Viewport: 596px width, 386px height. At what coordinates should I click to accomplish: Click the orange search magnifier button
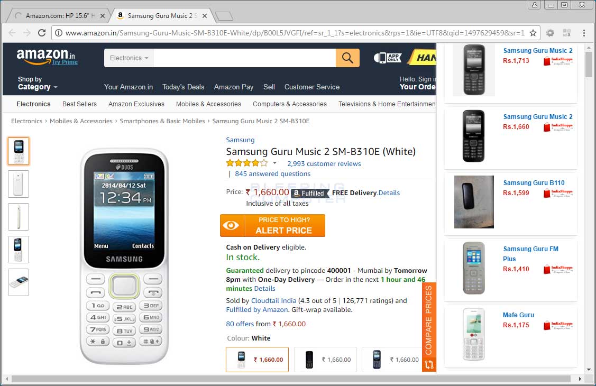click(347, 58)
